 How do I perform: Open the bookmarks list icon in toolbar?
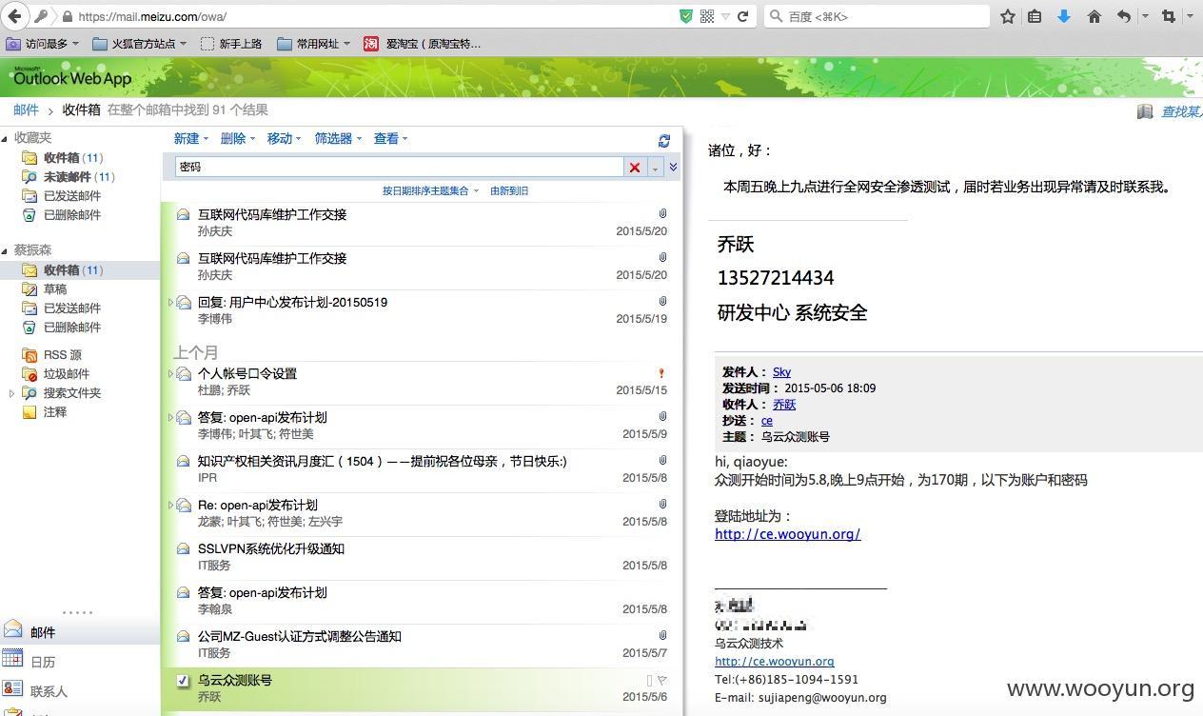pos(1035,16)
